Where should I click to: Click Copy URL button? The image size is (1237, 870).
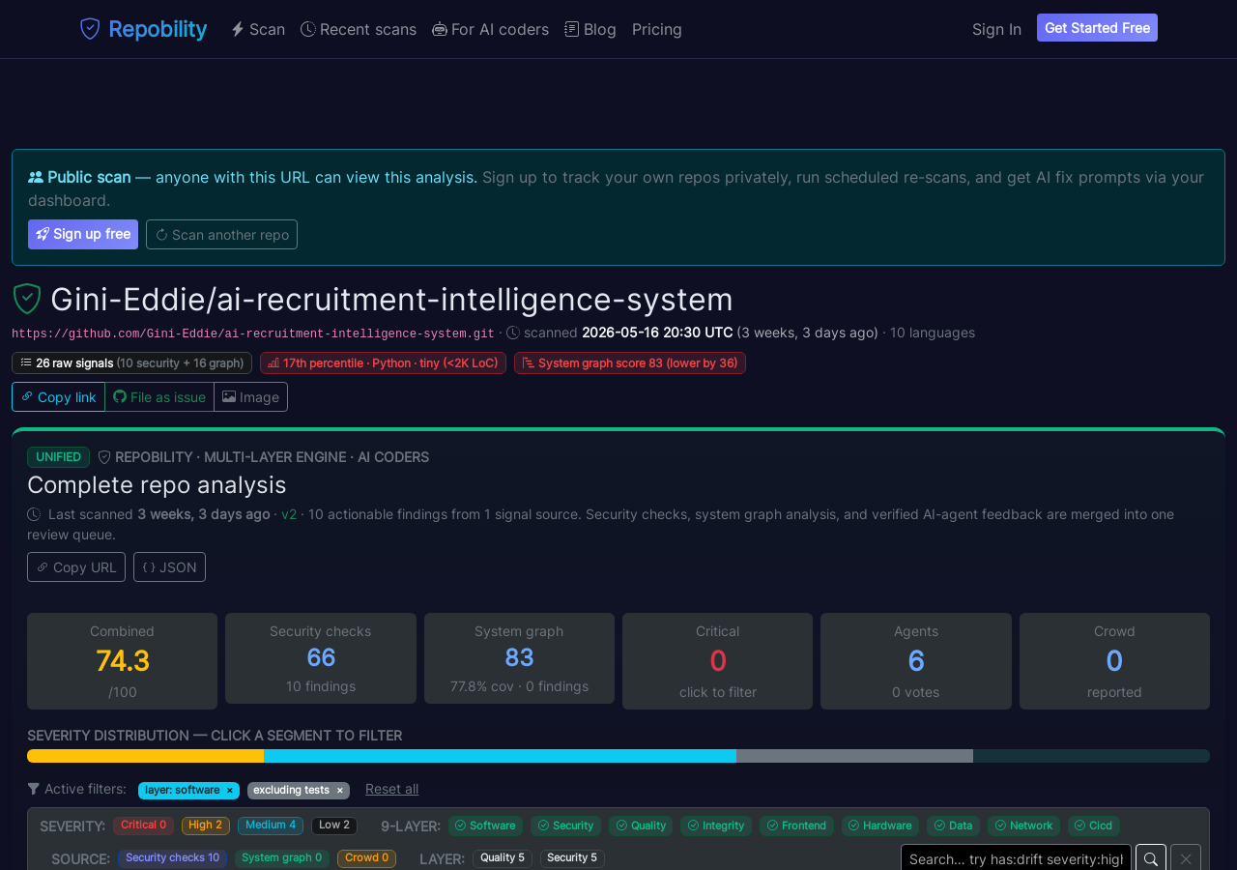[x=76, y=566]
